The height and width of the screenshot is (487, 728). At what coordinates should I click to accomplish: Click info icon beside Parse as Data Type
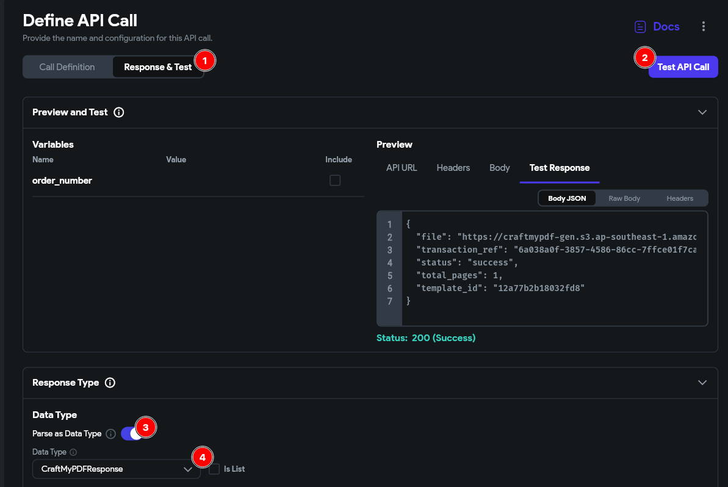point(110,434)
